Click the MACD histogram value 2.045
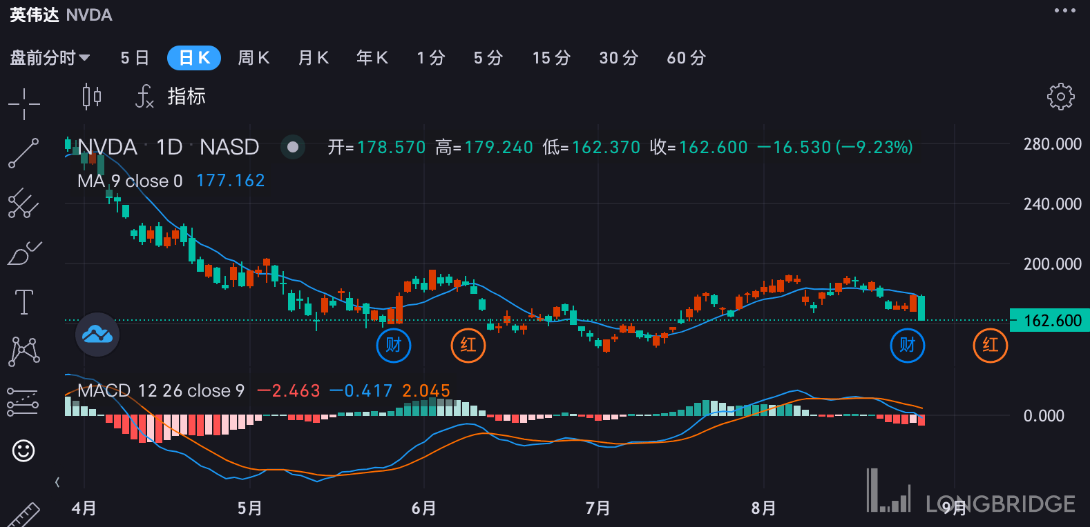Viewport: 1090px width, 527px height. [x=426, y=391]
